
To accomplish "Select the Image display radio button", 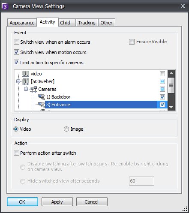I will (66, 129).
